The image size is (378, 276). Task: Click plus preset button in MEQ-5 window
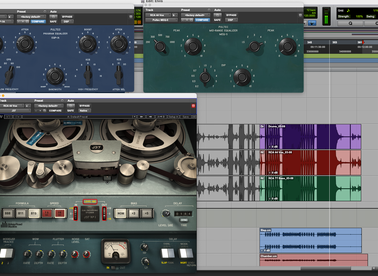(x=187, y=20)
